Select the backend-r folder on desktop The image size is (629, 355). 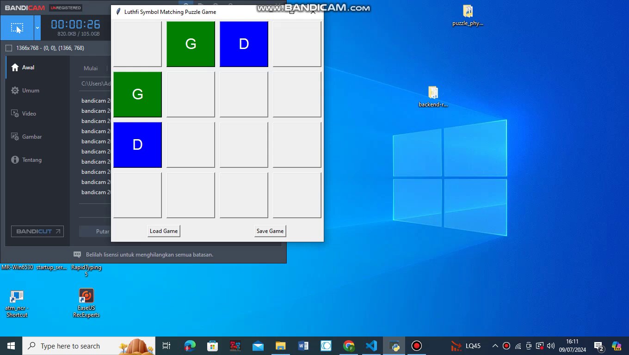(x=433, y=96)
